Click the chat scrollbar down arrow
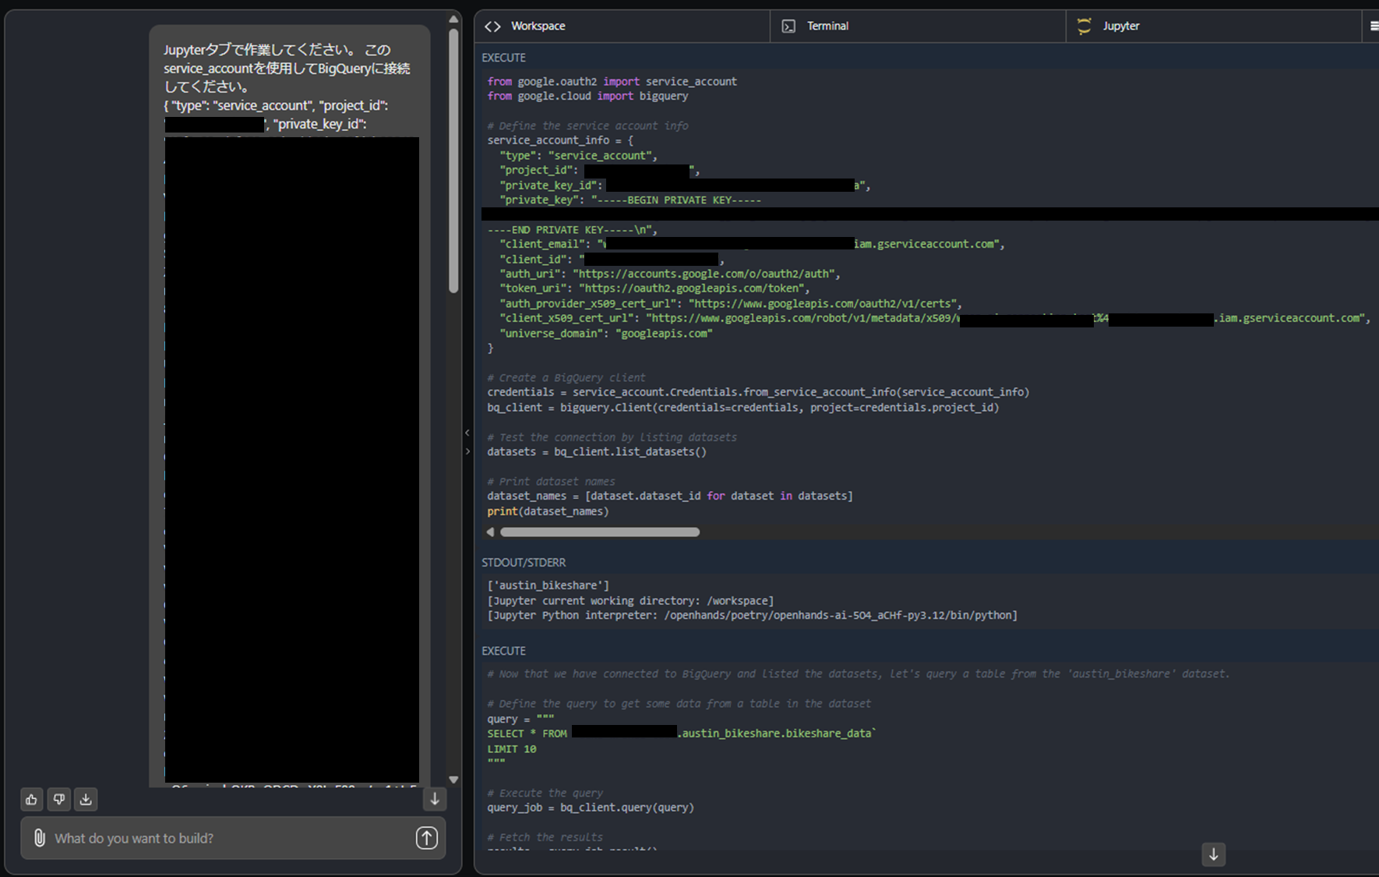1379x877 pixels. click(453, 780)
